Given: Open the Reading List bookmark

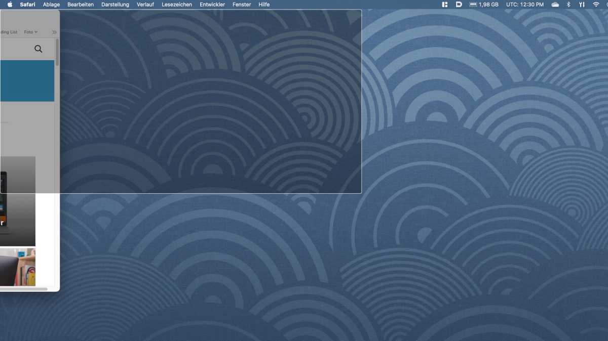Looking at the screenshot, I should [x=9, y=32].
